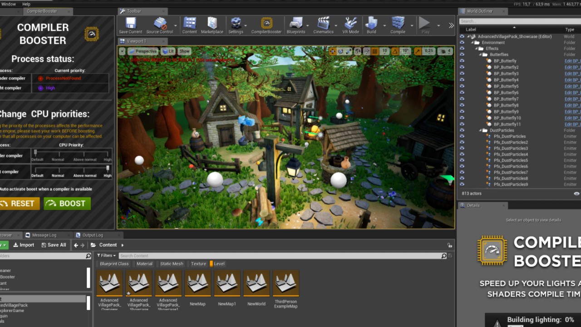This screenshot has width=581, height=327.
Task: Click the surface snapping icon in viewport
Action: tap(367, 51)
